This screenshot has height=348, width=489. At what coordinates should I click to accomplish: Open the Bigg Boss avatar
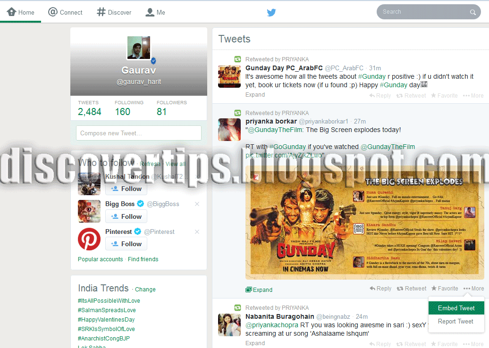click(x=89, y=211)
